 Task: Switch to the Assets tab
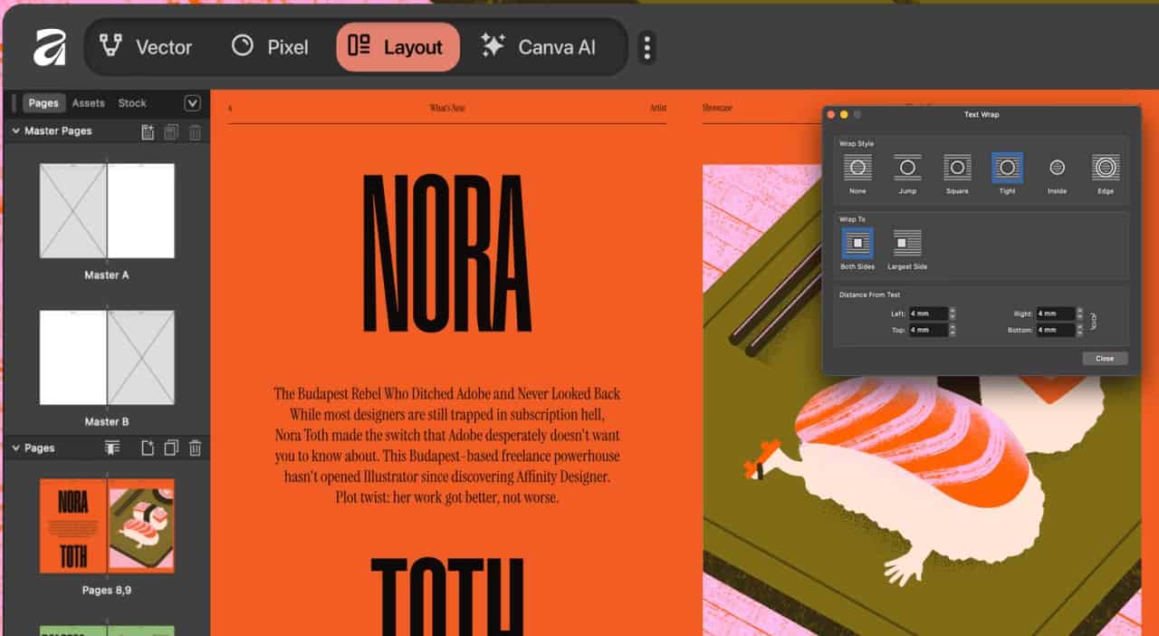tap(88, 103)
